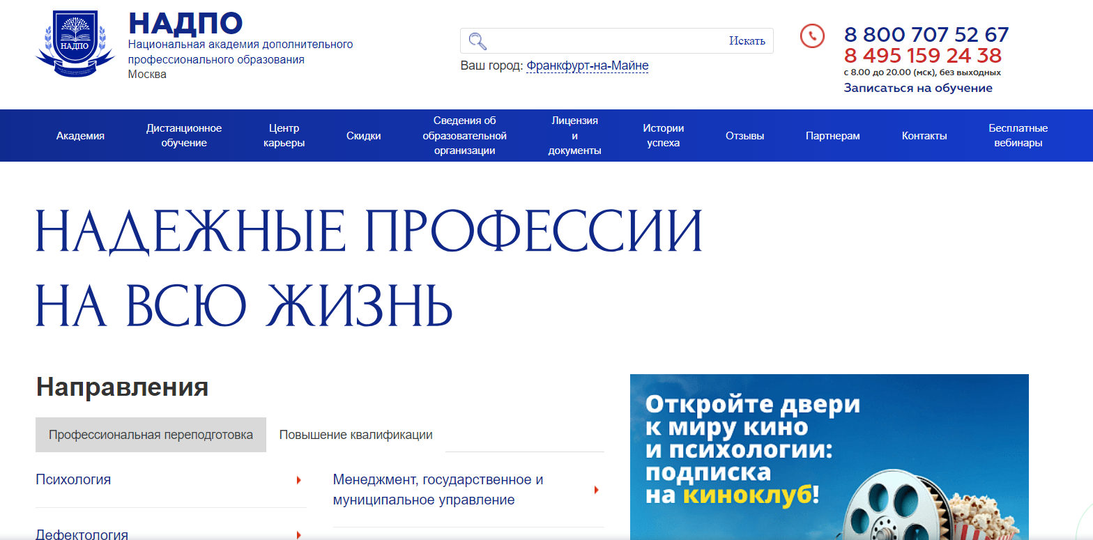Click the red arrow next to Психология
This screenshot has height=540, width=1093.
[x=298, y=480]
